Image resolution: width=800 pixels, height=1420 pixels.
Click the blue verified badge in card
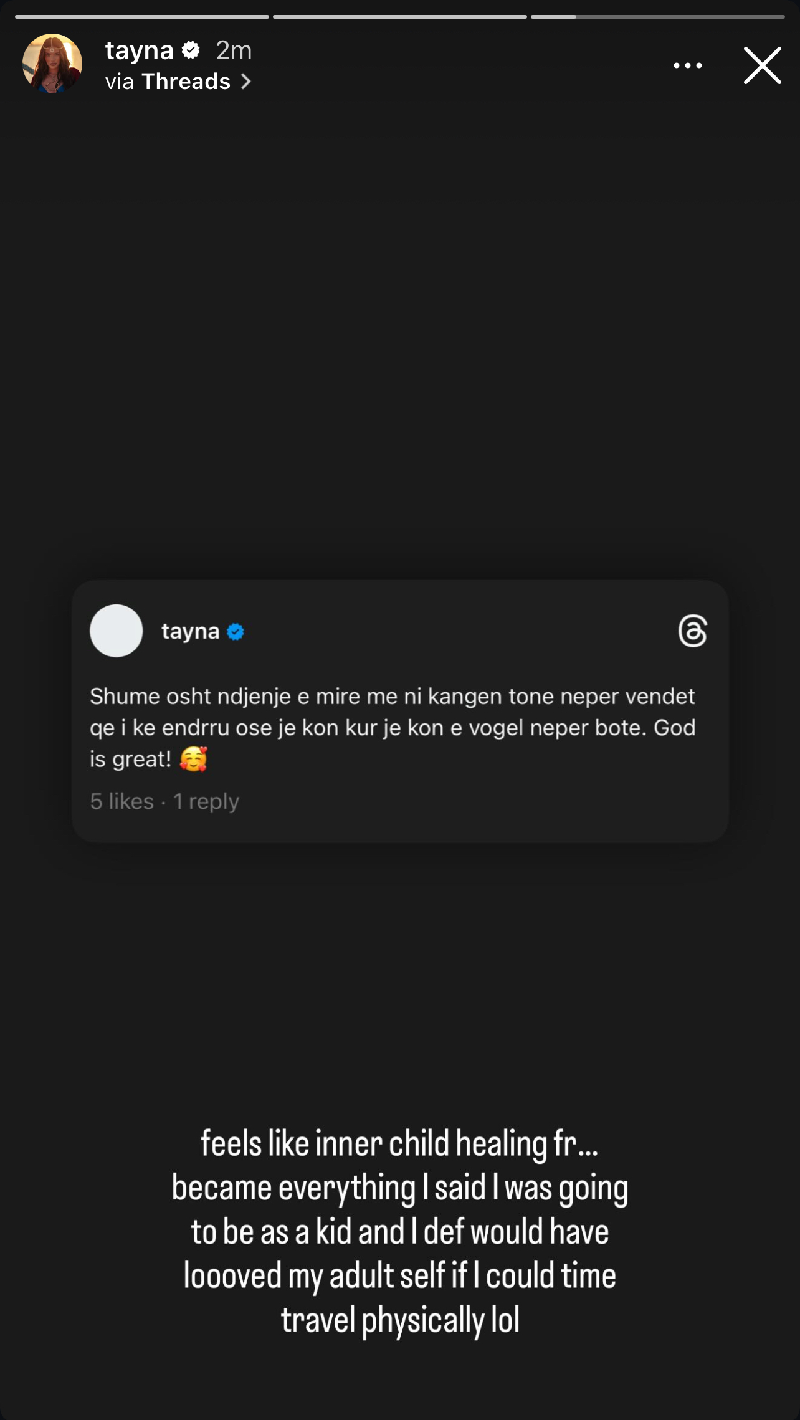[x=236, y=632]
